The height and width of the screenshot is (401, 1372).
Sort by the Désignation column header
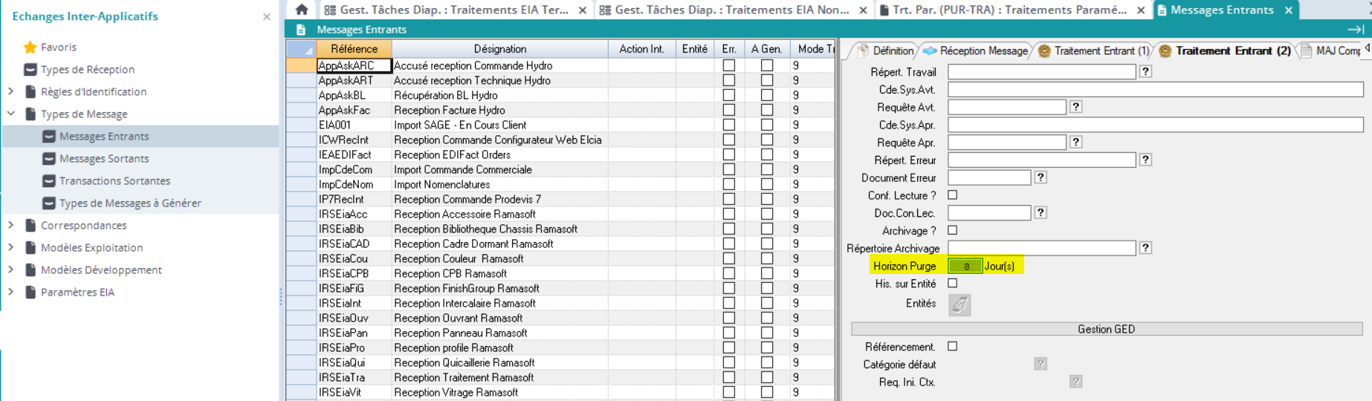(499, 49)
